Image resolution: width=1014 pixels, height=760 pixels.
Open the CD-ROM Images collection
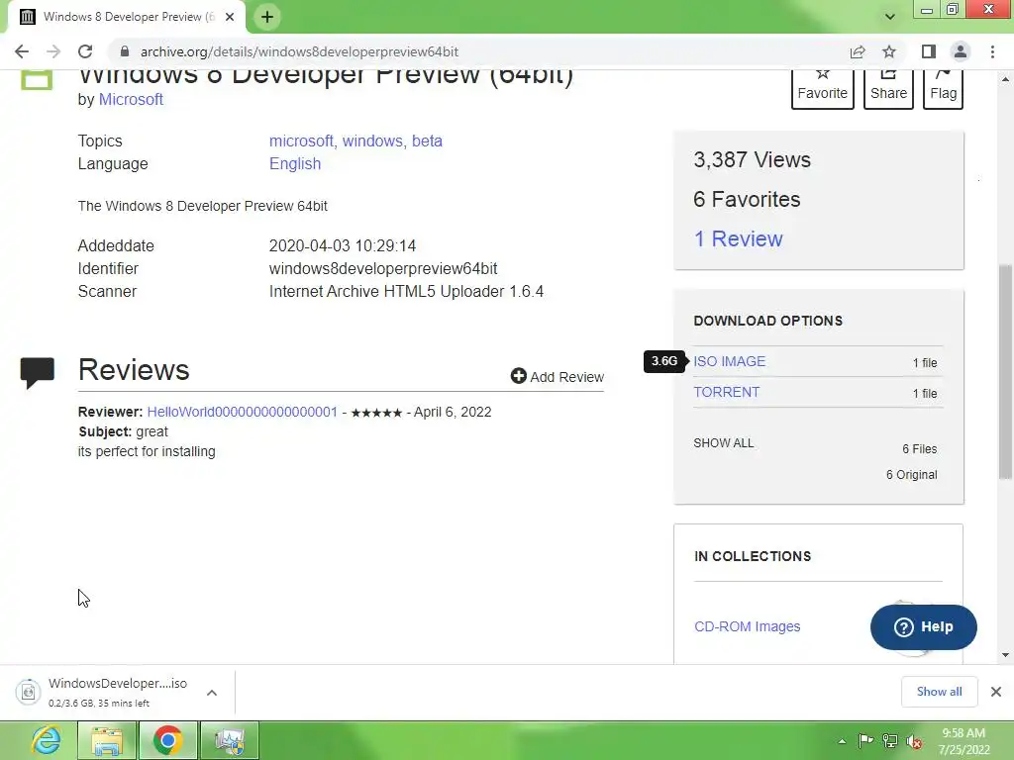(747, 626)
